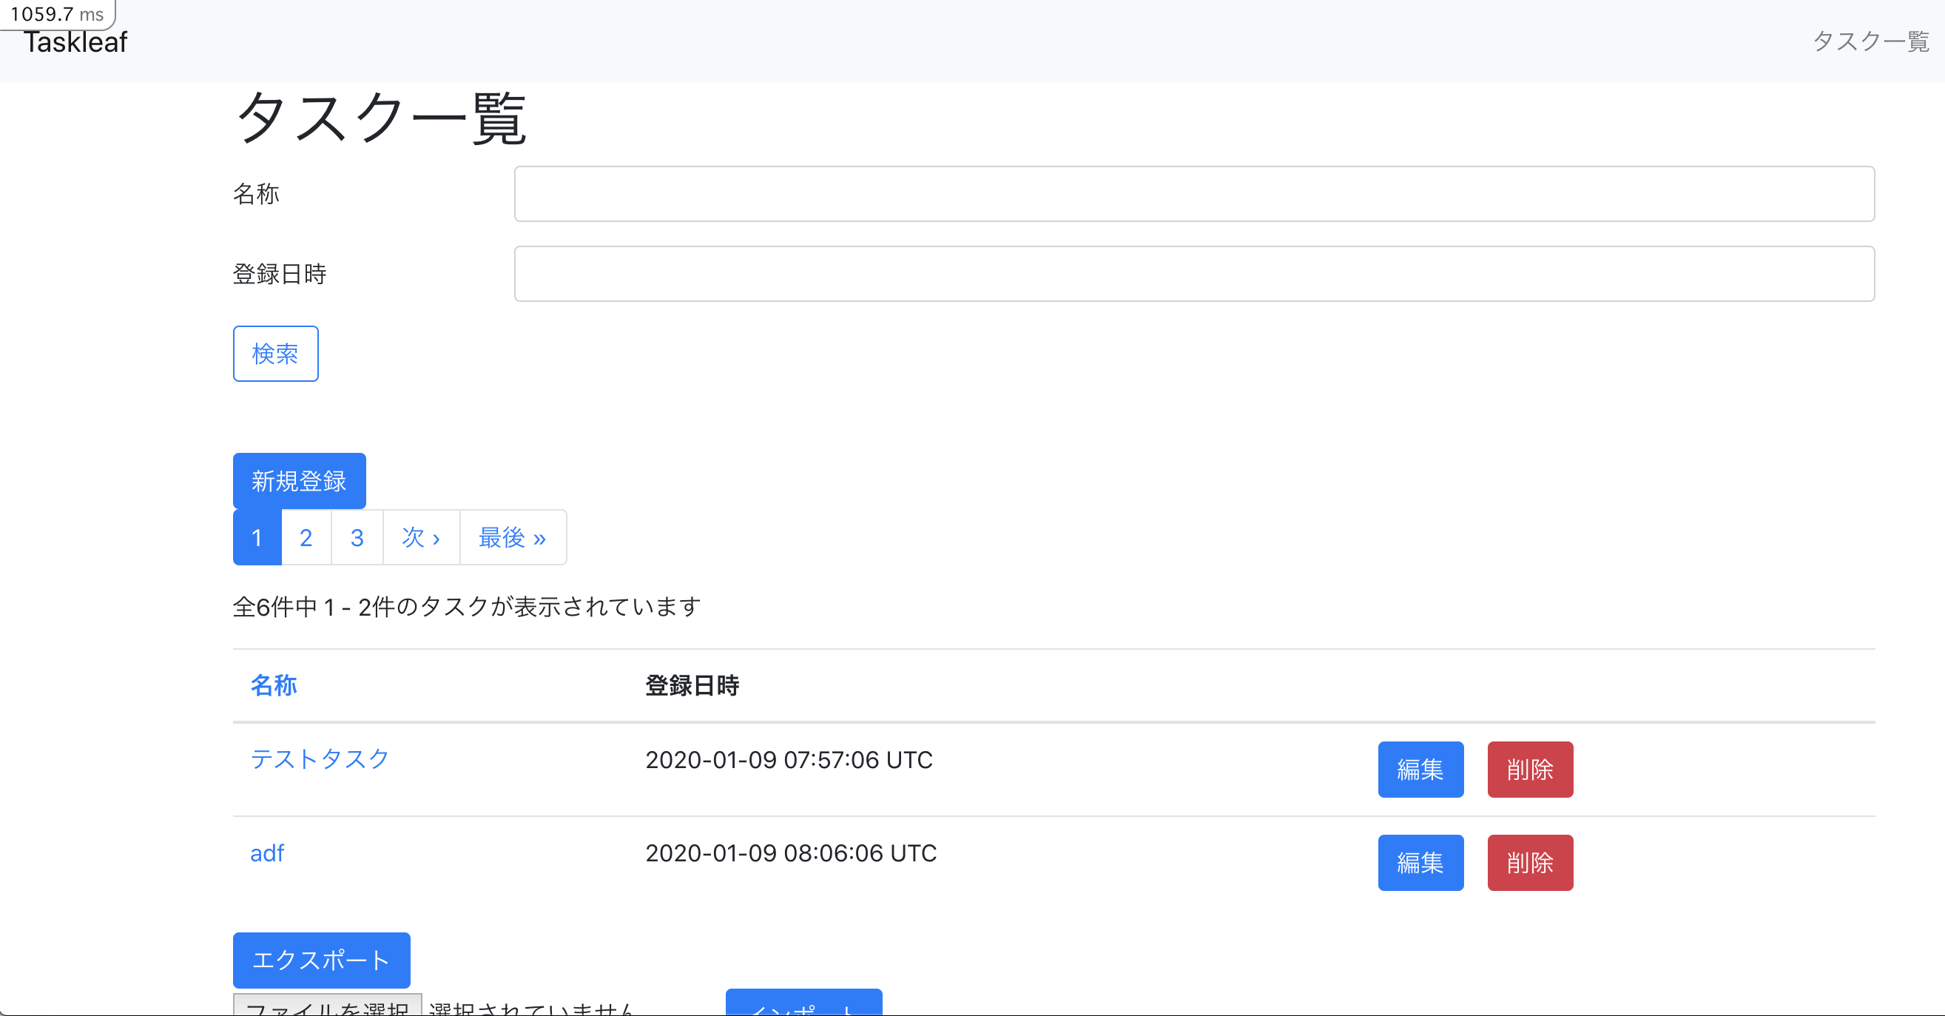
Task: Jump to the 最後 » last page
Action: coord(512,538)
